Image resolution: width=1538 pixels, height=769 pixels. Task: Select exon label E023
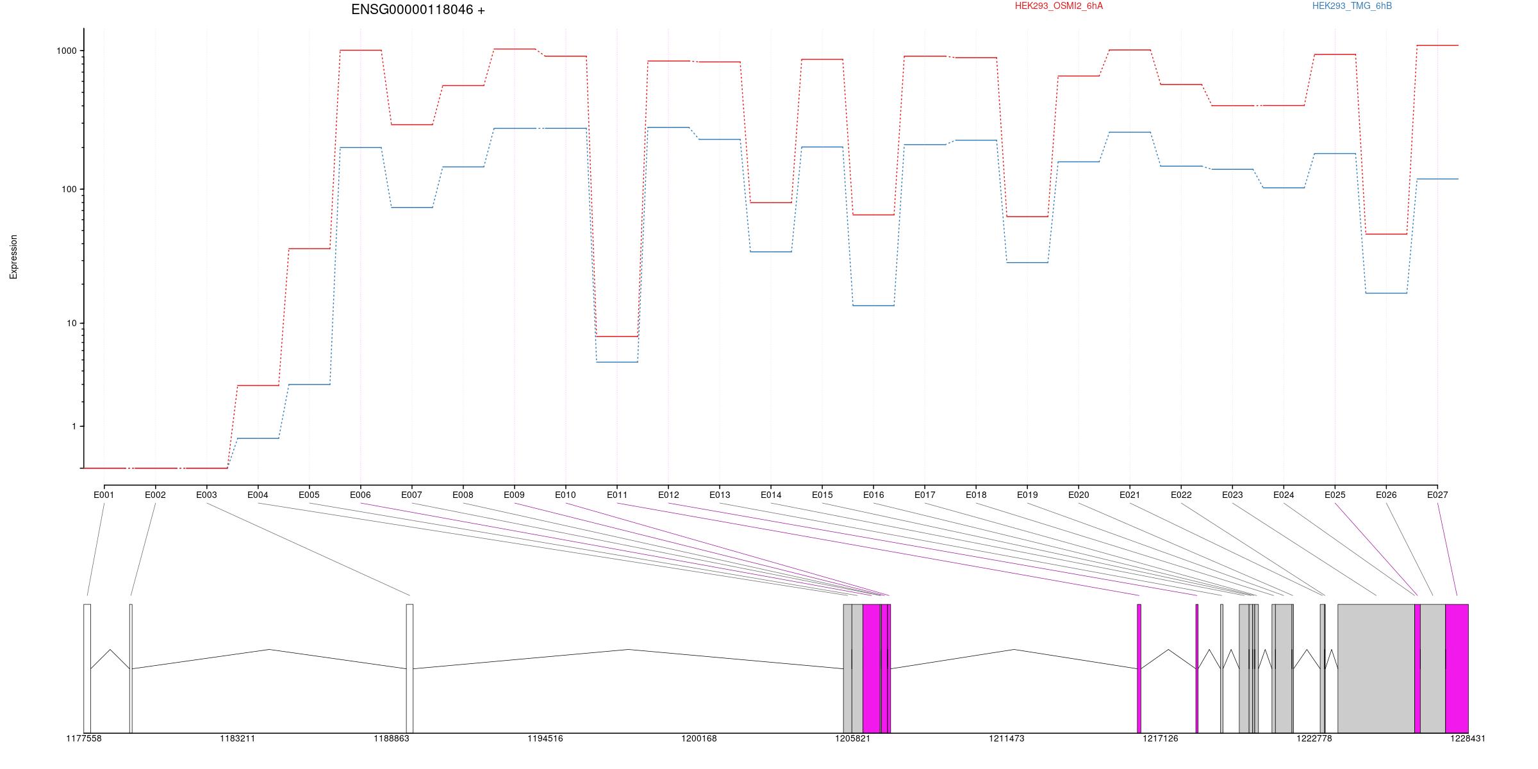pyautogui.click(x=1232, y=495)
